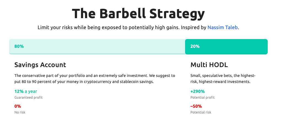Click the "No risk" caption
This screenshot has height=119, width=282.
click(x=20, y=112)
